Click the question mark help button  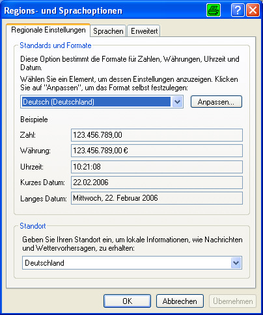[238, 10]
